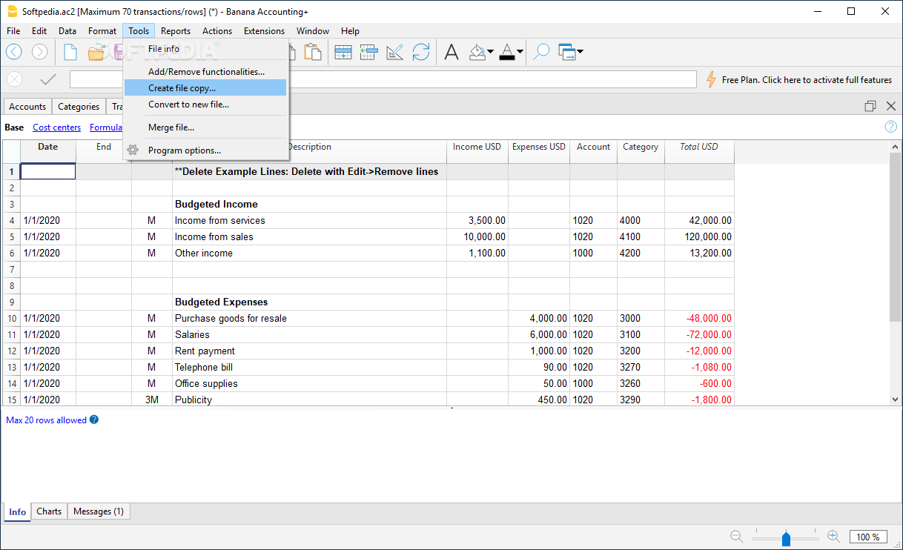903x550 pixels.
Task: Apply fill color with the bucket icon
Action: (477, 52)
